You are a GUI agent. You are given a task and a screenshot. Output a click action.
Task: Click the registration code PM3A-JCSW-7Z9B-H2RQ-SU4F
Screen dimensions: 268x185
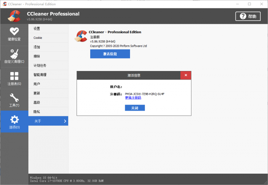[x=144, y=94]
